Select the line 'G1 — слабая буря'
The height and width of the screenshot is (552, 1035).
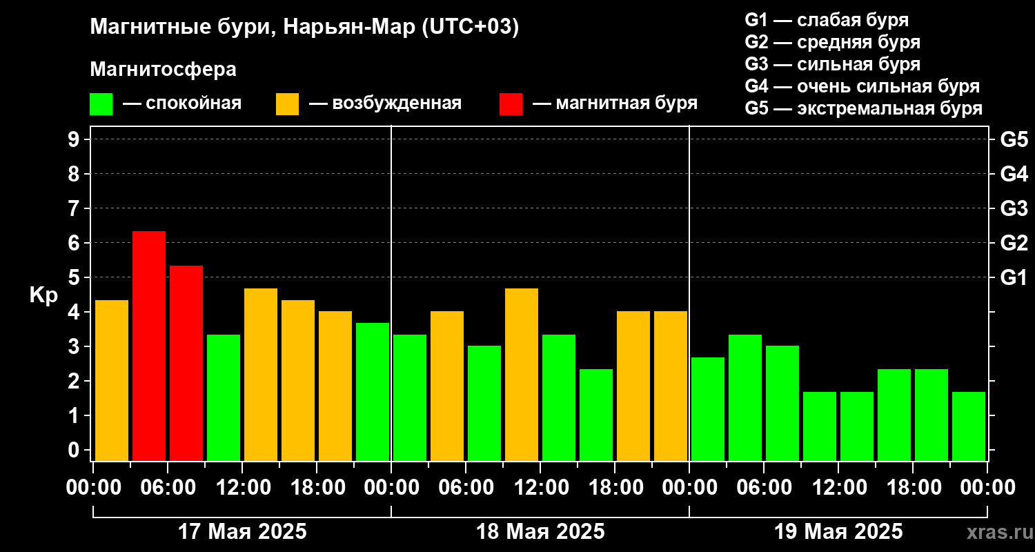point(827,19)
